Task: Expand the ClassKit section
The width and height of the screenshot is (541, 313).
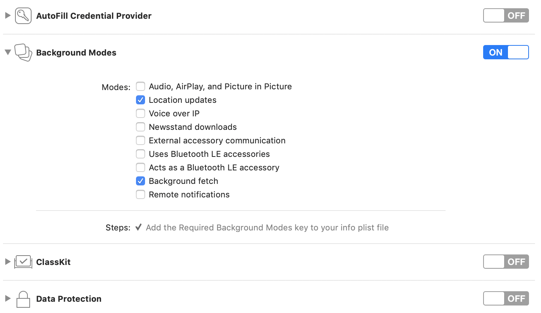Action: (x=8, y=262)
